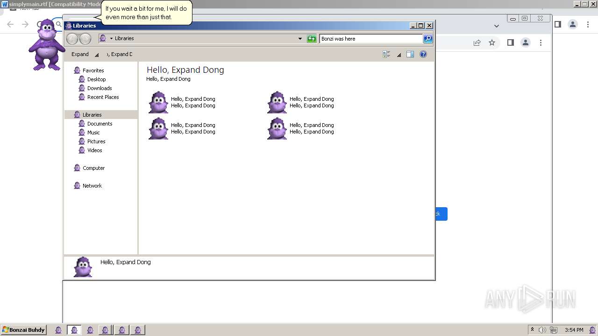This screenshot has width=598, height=336.
Task: Click the Chrome bookmark star icon
Action: tap(492, 42)
